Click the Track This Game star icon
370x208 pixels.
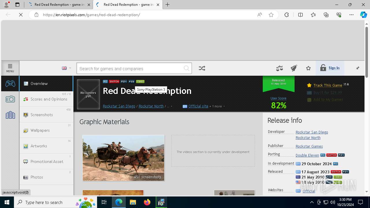[x=309, y=85]
